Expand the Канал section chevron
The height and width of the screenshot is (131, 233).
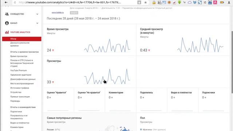pos(37,23)
